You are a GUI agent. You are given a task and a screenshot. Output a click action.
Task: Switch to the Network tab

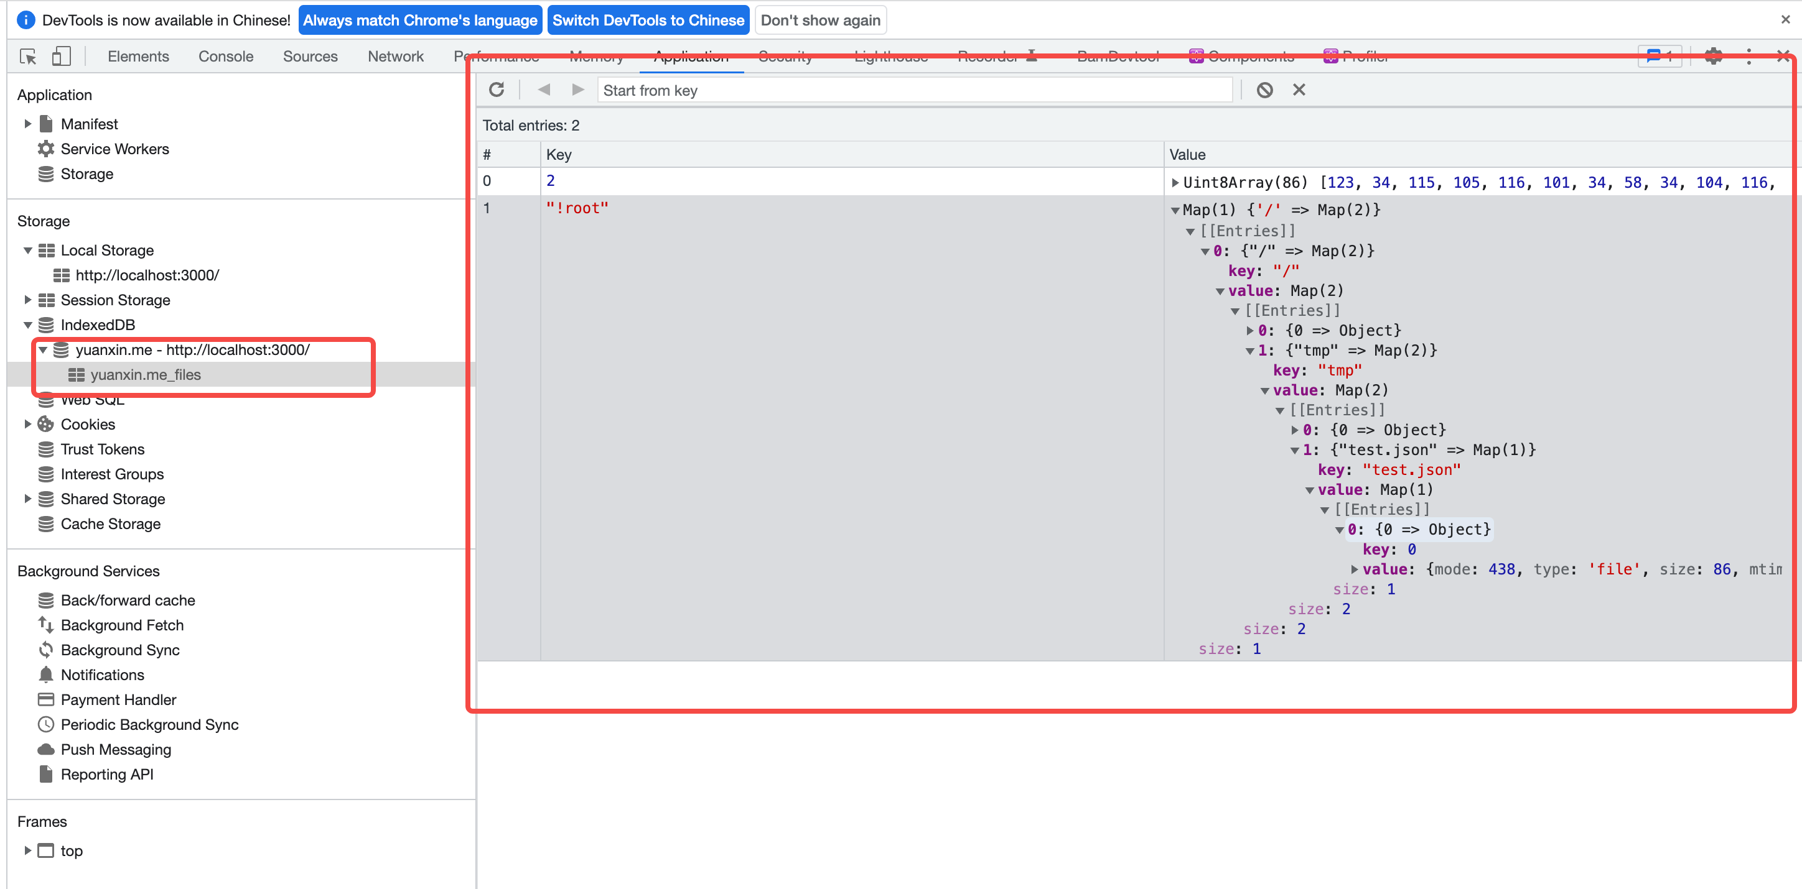pos(395,56)
